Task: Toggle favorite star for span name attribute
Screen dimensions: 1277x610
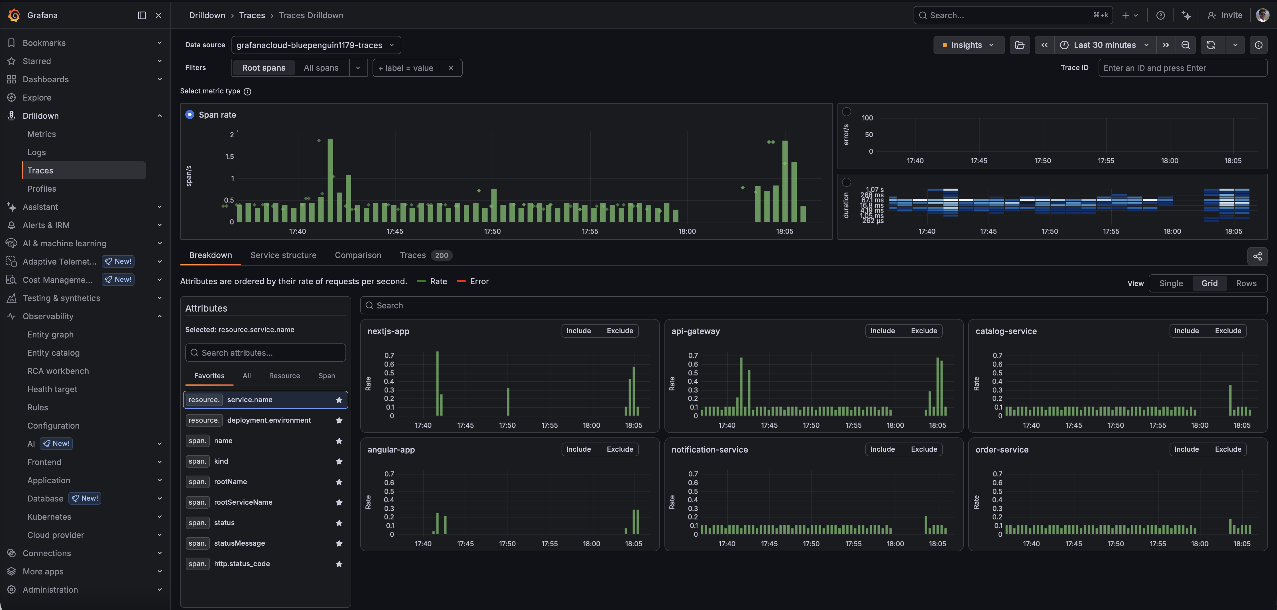Action: [x=339, y=441]
